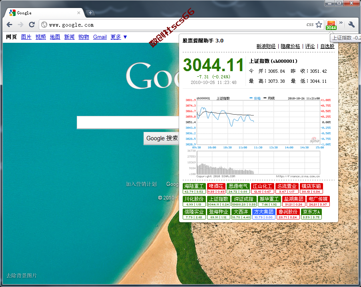Bookmark this page with the star icon
361x287 pixels.
(x=319, y=24)
